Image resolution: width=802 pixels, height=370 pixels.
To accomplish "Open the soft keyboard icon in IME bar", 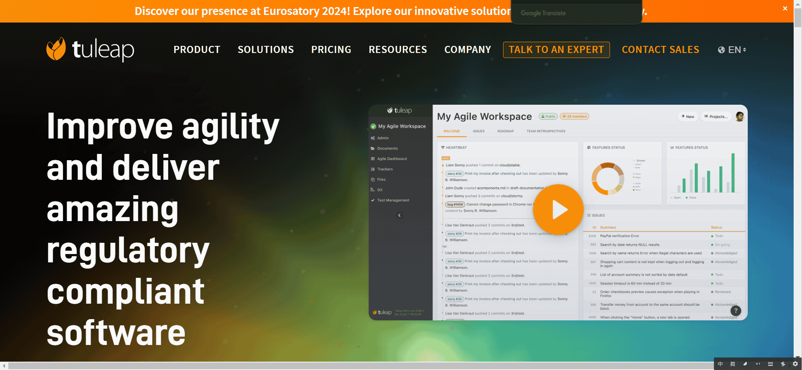I will 770,364.
